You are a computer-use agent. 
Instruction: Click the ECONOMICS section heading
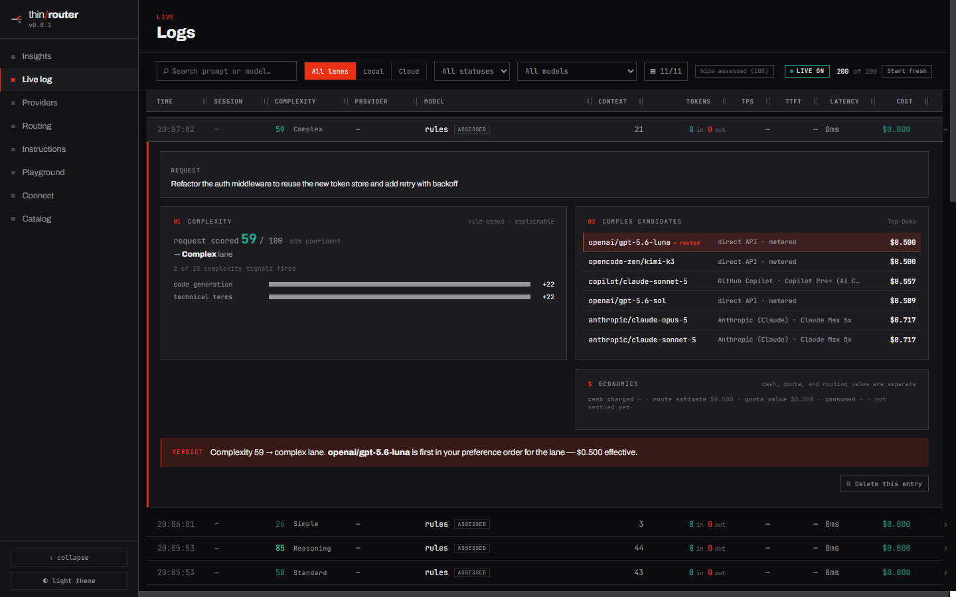click(618, 384)
